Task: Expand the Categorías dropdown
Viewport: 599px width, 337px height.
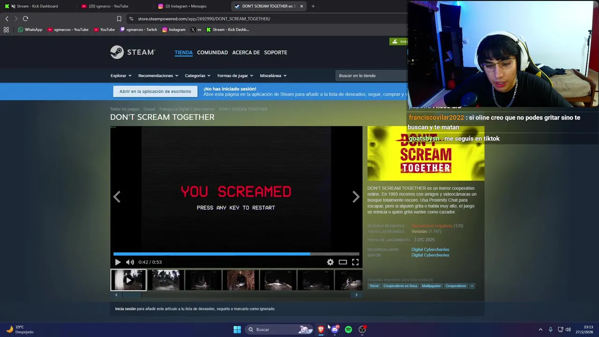Action: (197, 75)
